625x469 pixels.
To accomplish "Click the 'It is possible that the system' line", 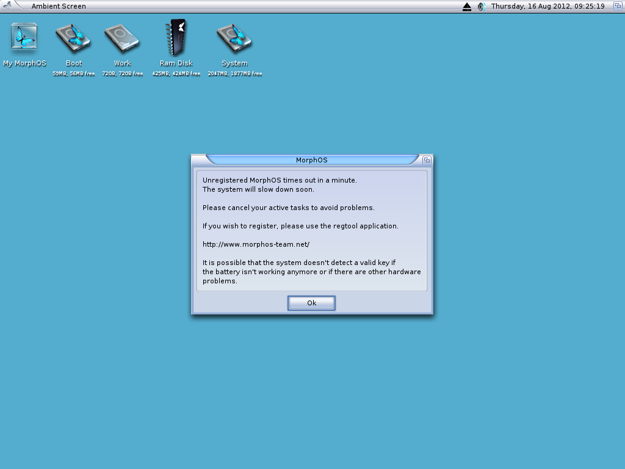I will tap(299, 263).
